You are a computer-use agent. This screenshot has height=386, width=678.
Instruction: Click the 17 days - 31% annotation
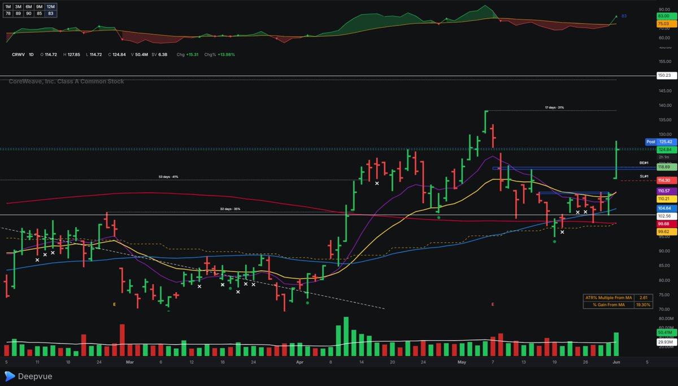coord(554,107)
